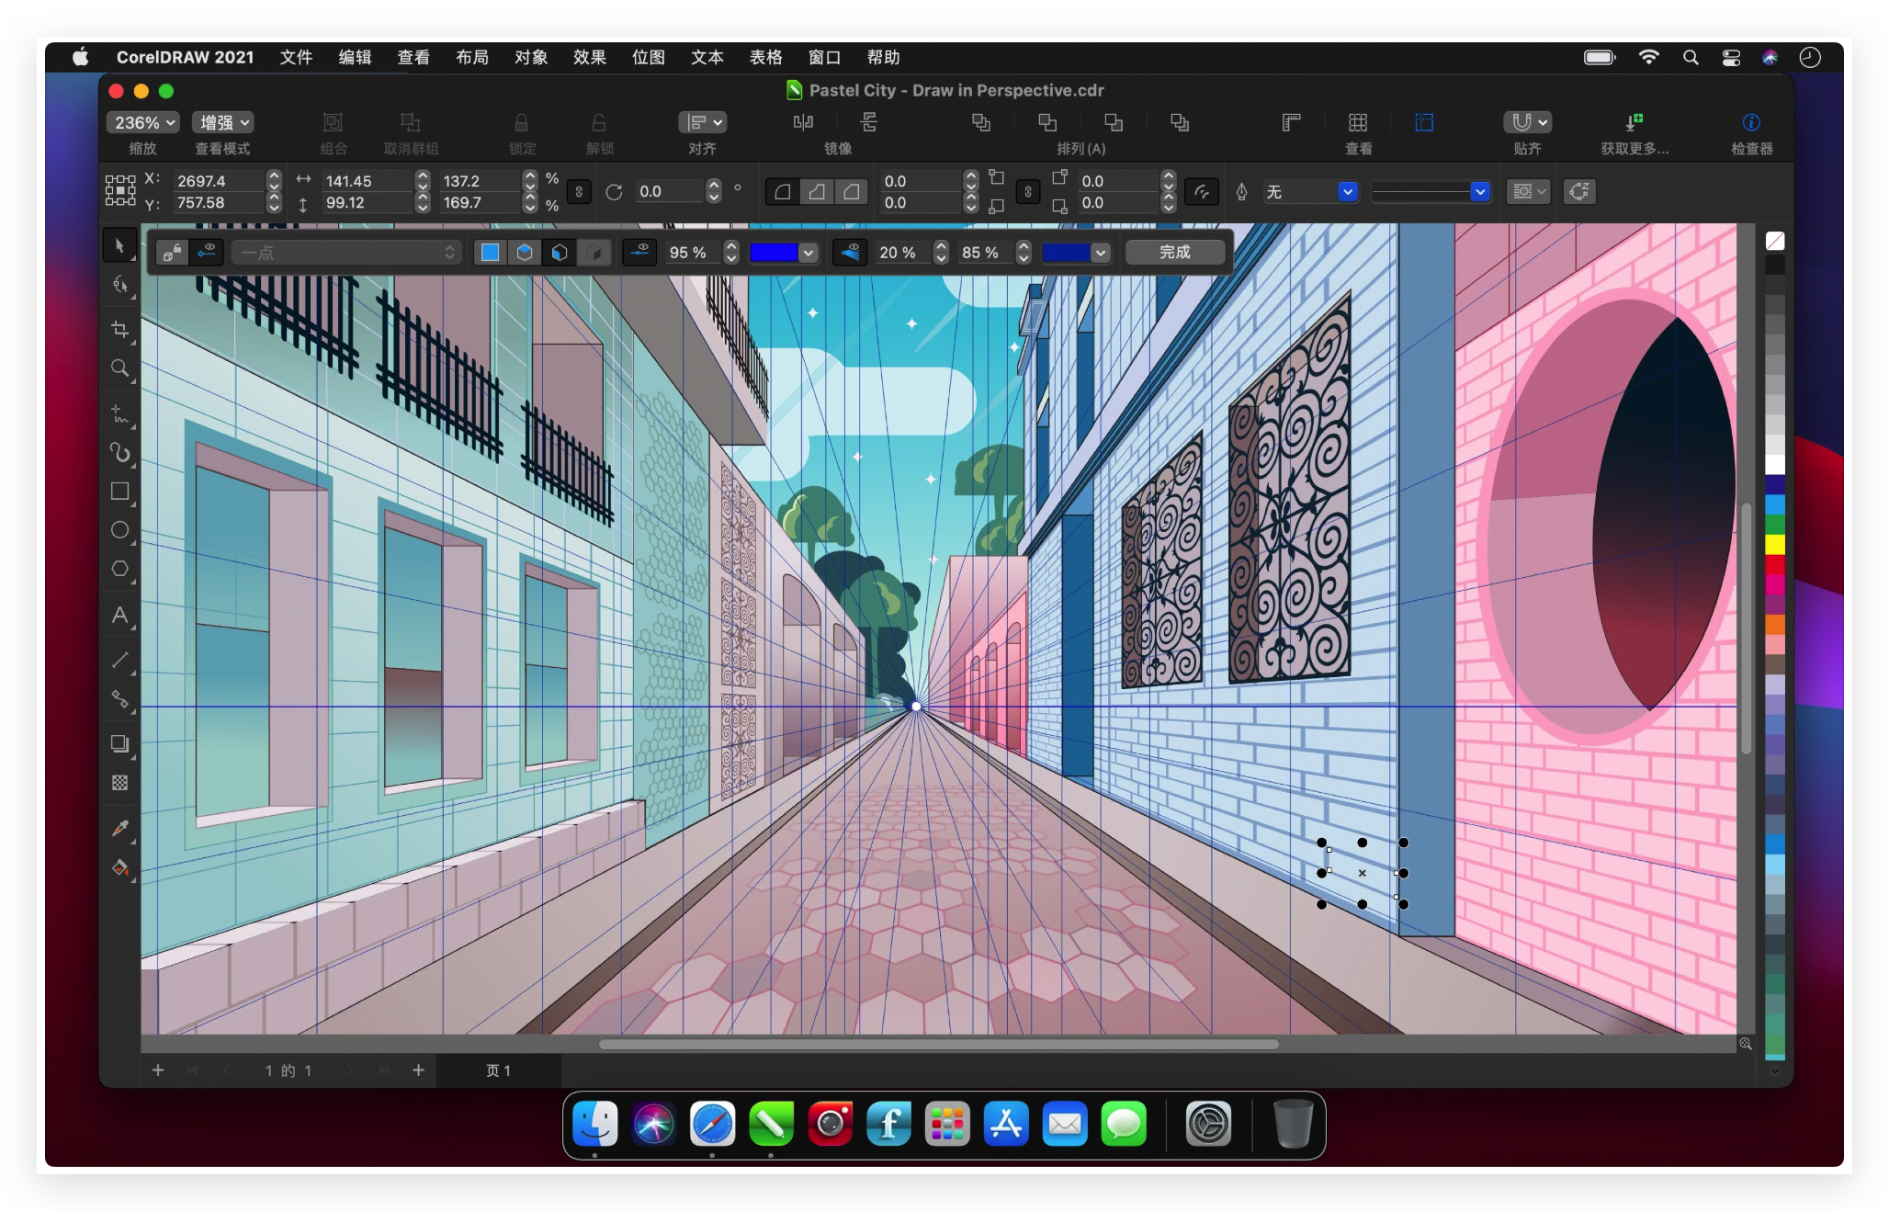Click the X position input field

click(218, 181)
